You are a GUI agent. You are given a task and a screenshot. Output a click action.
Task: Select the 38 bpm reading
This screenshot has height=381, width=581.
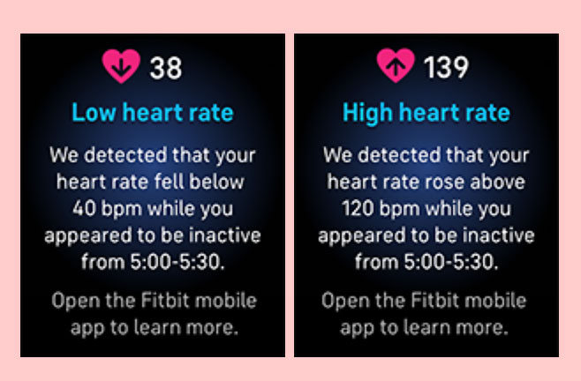[x=165, y=67]
